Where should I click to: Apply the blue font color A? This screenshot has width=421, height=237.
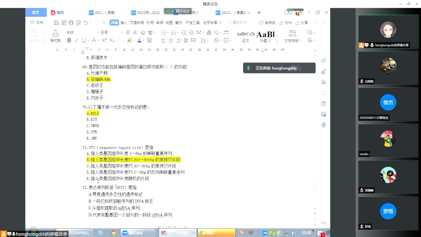pos(139,40)
